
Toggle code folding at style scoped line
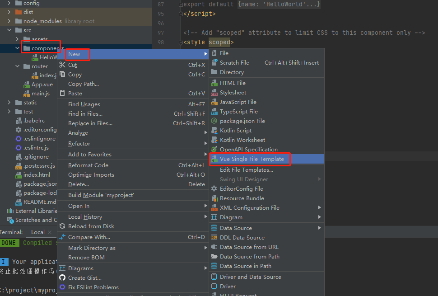pyautogui.click(x=181, y=42)
